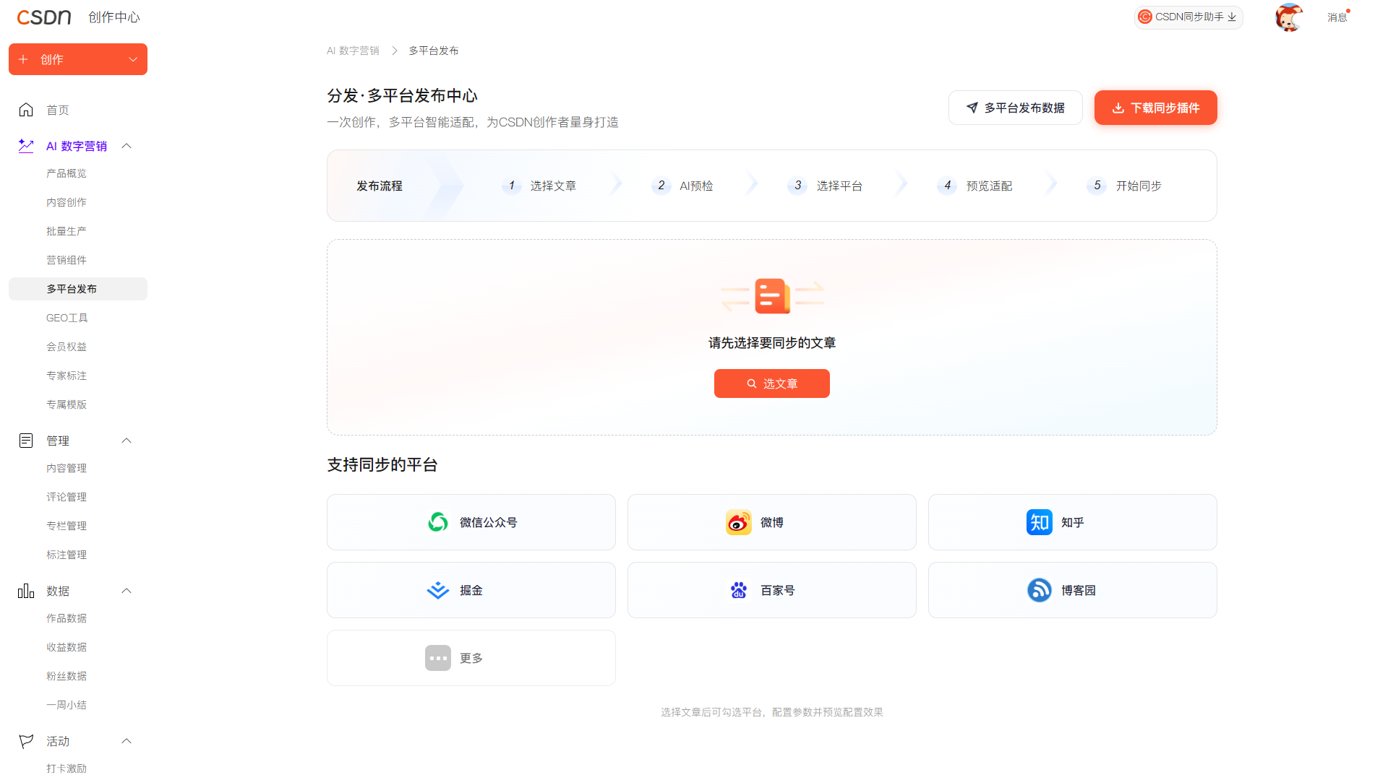Open 粉丝数据 in sidebar
The width and height of the screenshot is (1388, 780).
[x=67, y=676]
